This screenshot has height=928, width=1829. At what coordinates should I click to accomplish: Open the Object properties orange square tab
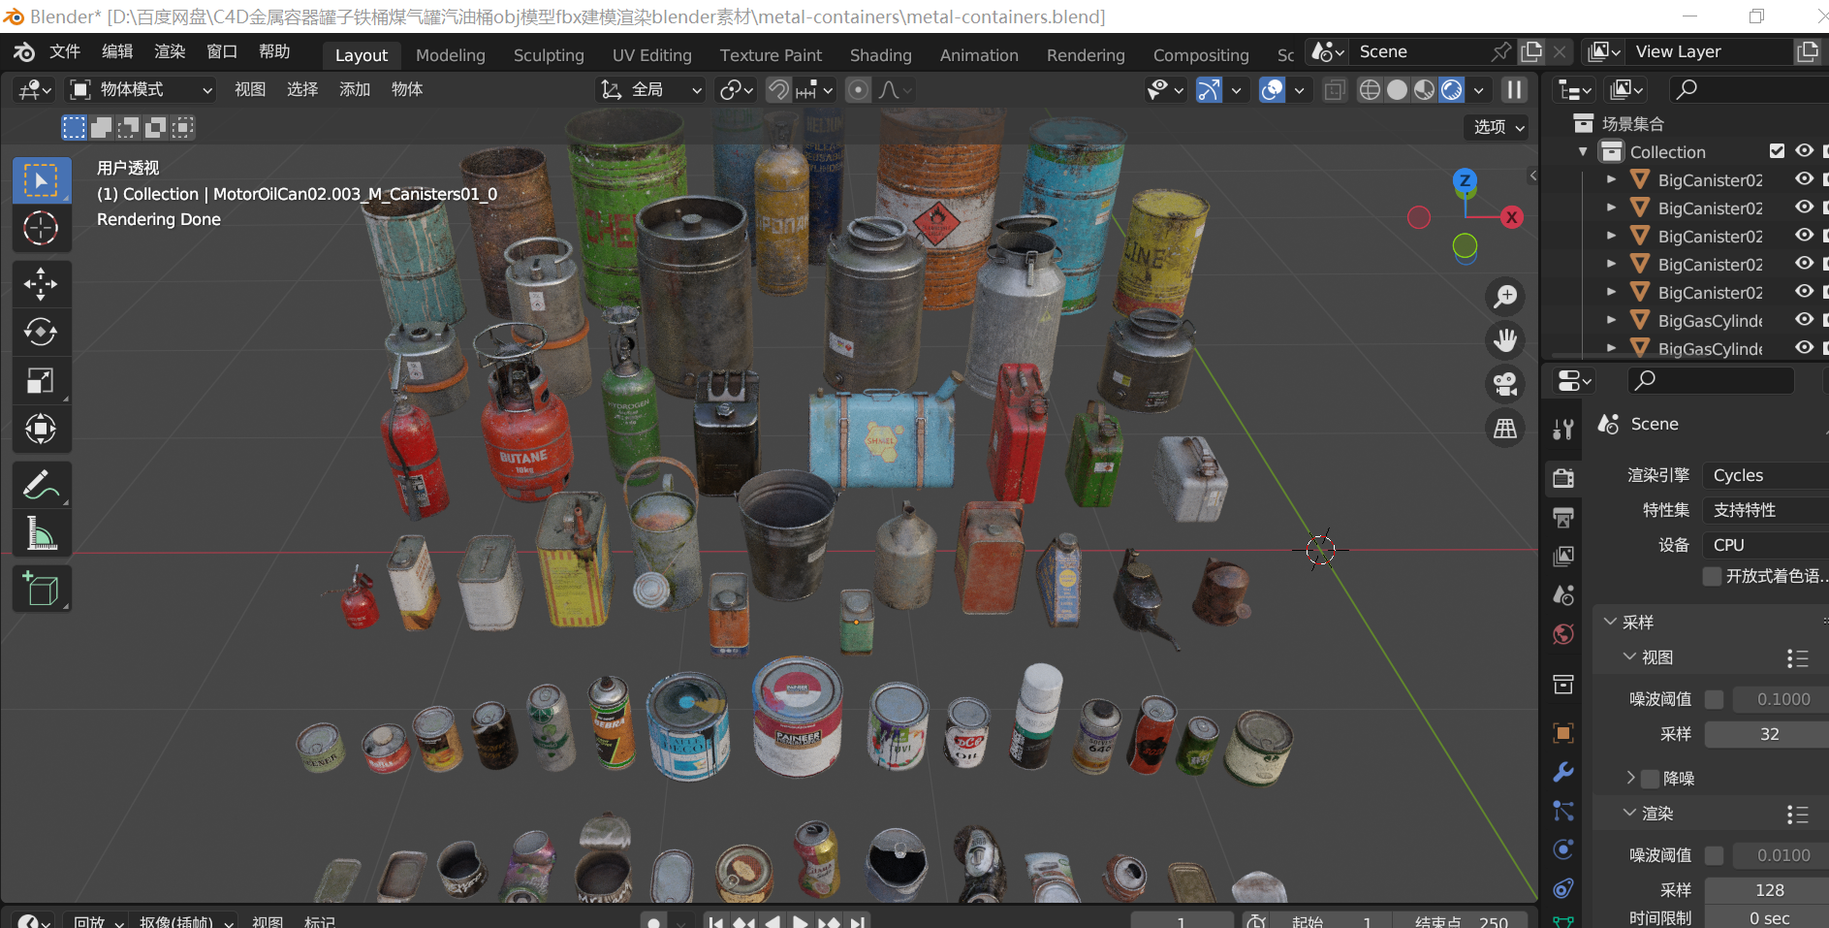click(x=1562, y=732)
